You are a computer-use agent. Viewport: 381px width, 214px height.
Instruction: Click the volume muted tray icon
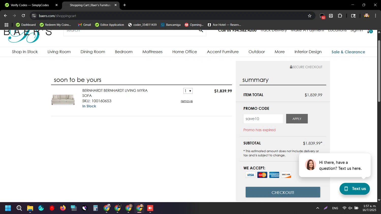coord(350,208)
